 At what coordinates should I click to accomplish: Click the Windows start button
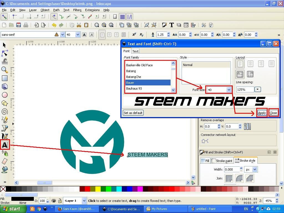13,209
